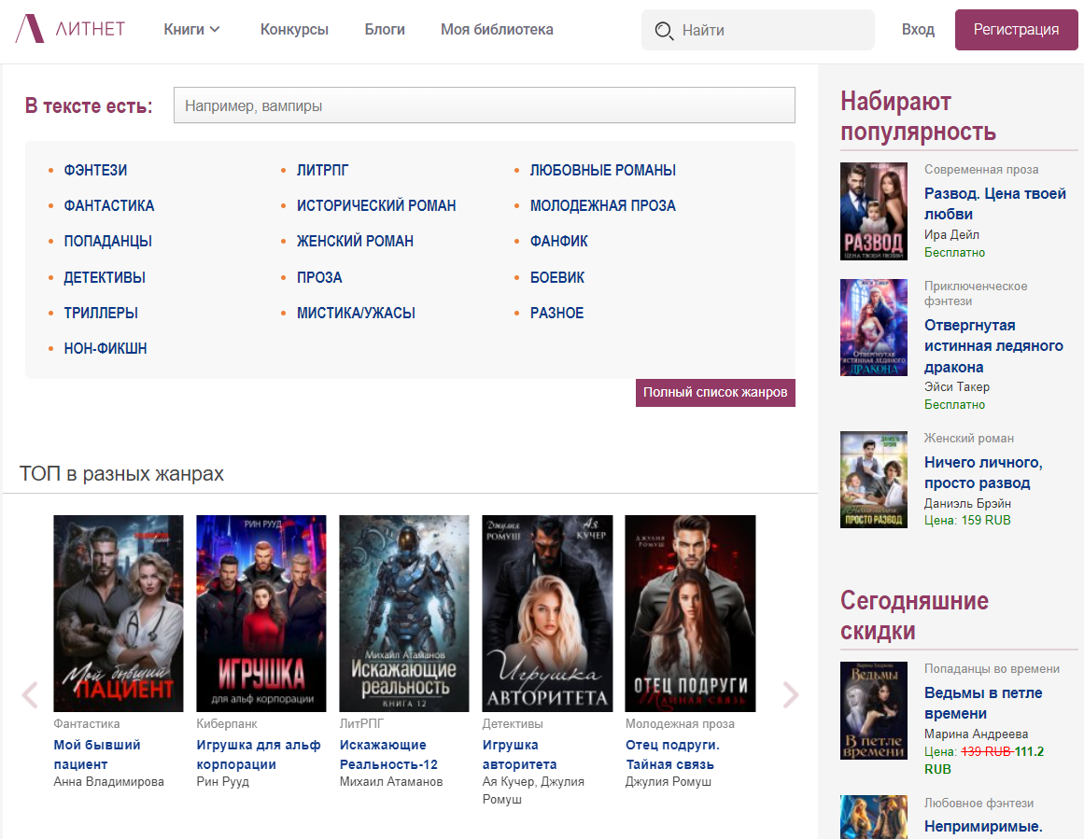Focus the 'В тексте есть' input field

(x=484, y=105)
